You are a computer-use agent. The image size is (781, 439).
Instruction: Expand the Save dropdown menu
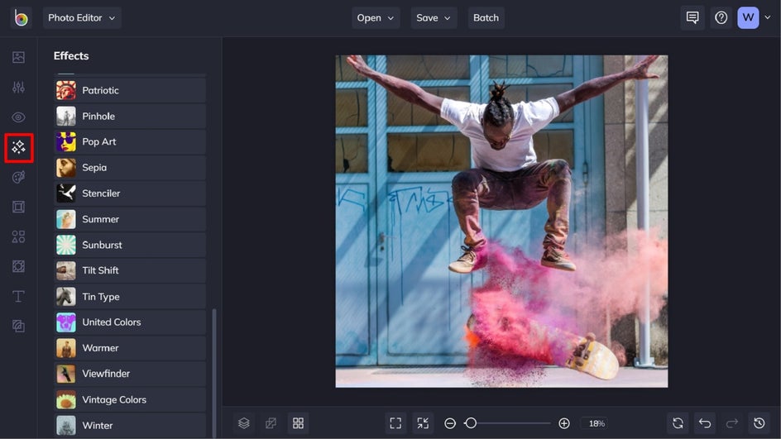434,17
